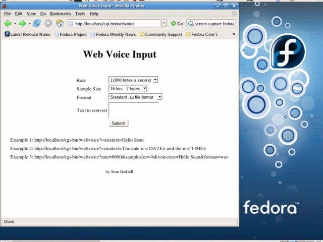This screenshot has width=323, height=242.
Task: Expand the URL bar history dropdown
Action: point(164,24)
